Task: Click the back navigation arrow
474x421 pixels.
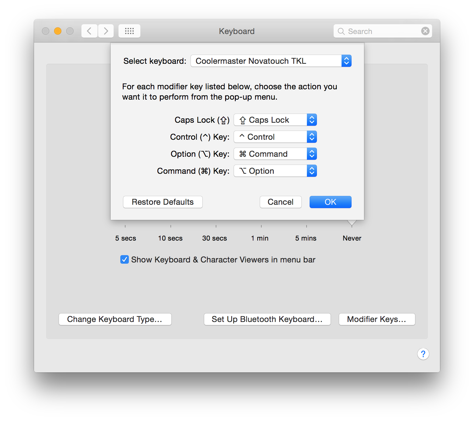Action: click(89, 31)
